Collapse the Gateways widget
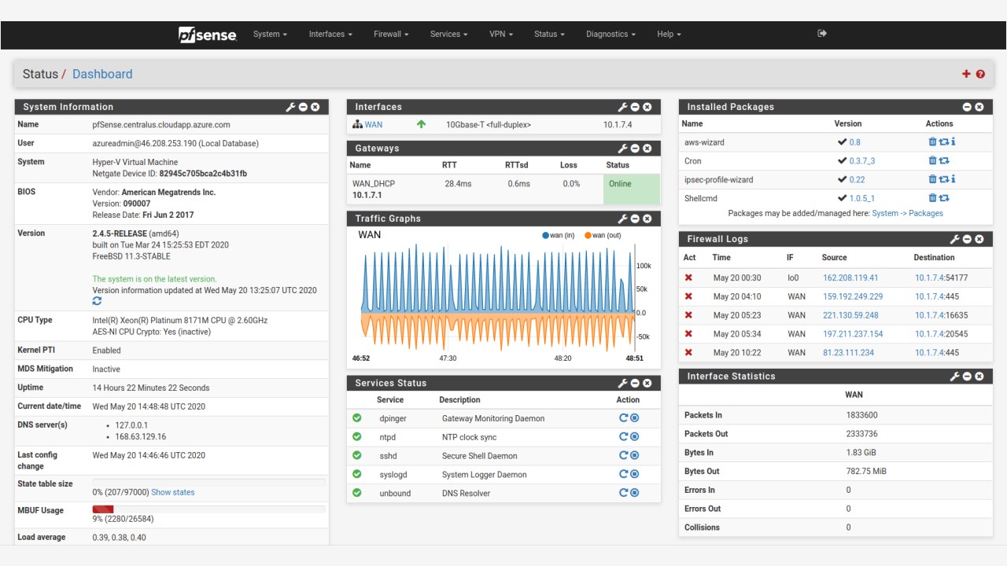1007x566 pixels. tap(635, 148)
